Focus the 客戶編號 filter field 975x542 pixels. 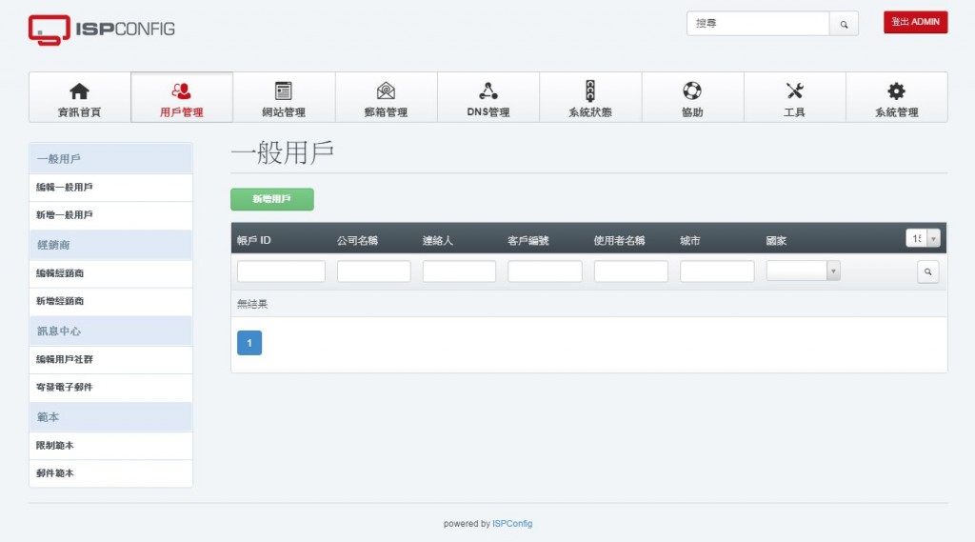(x=545, y=271)
